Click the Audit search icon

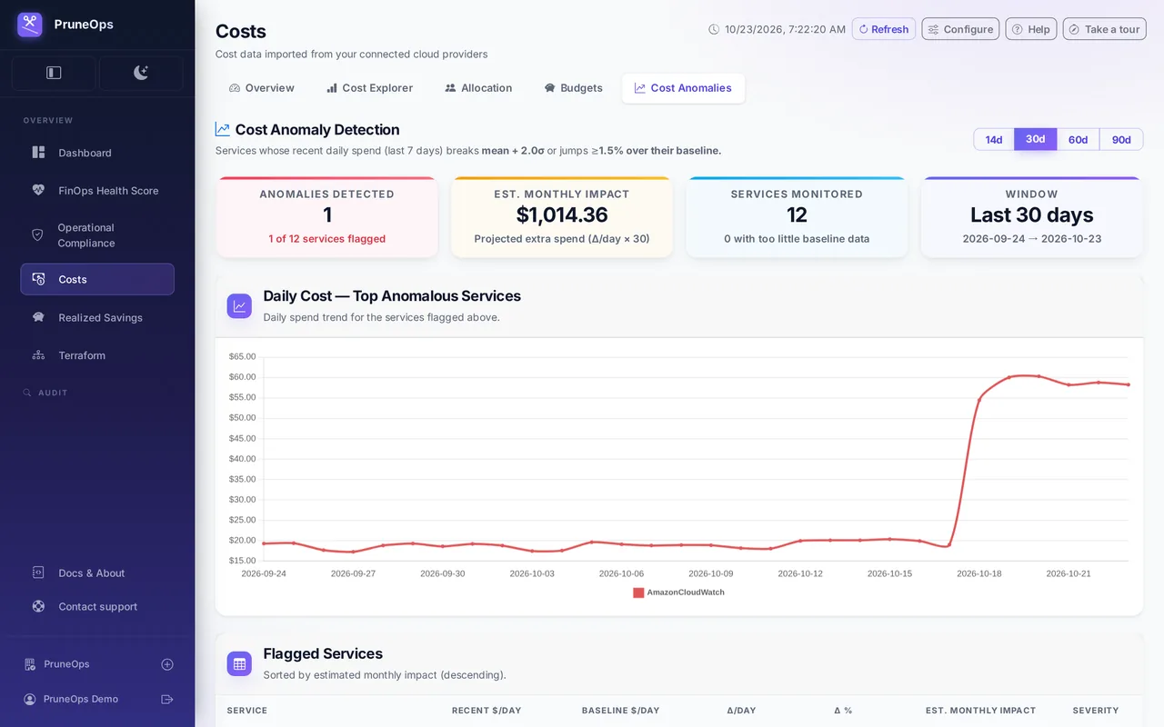pos(27,393)
